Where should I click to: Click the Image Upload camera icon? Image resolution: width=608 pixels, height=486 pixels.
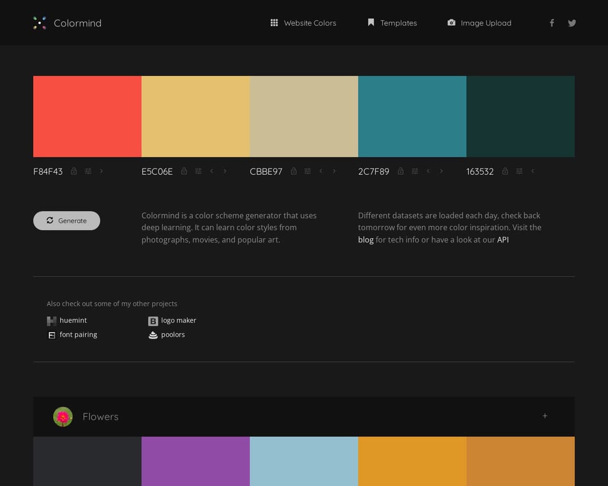(x=451, y=22)
